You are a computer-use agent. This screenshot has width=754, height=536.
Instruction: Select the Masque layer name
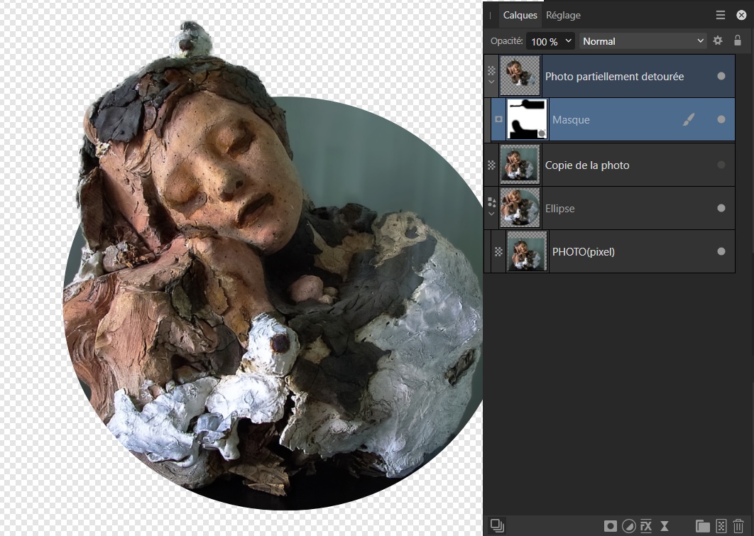tap(571, 120)
